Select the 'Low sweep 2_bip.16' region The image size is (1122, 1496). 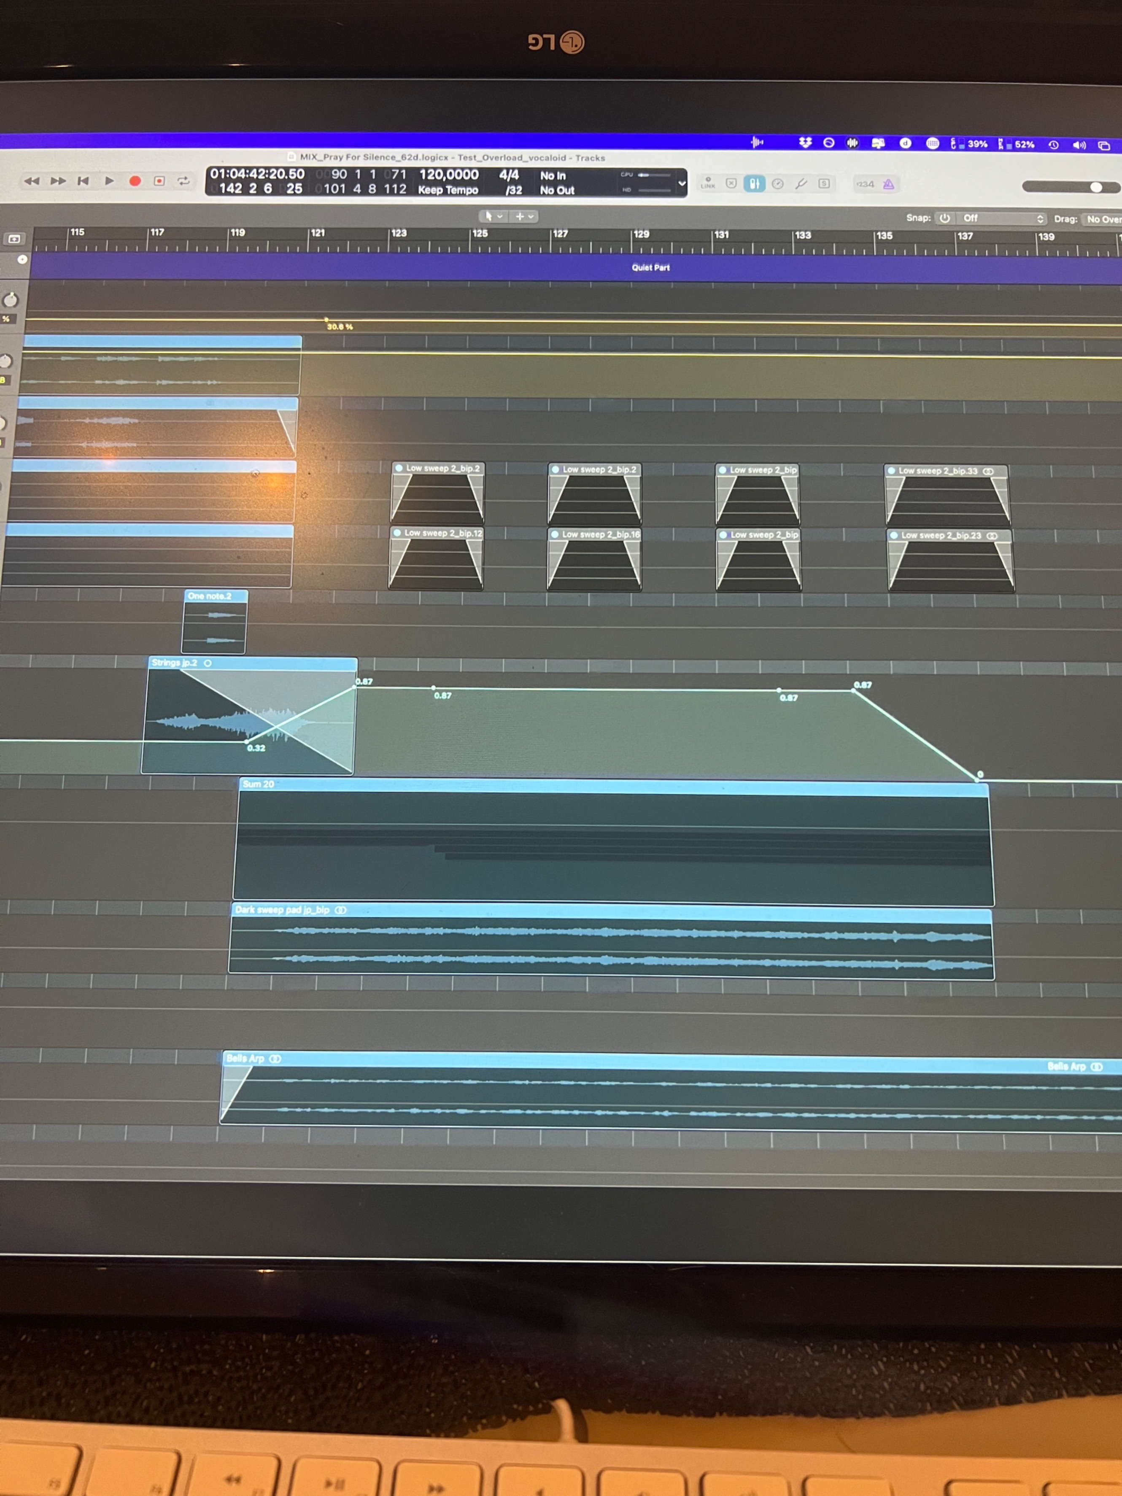click(x=594, y=559)
